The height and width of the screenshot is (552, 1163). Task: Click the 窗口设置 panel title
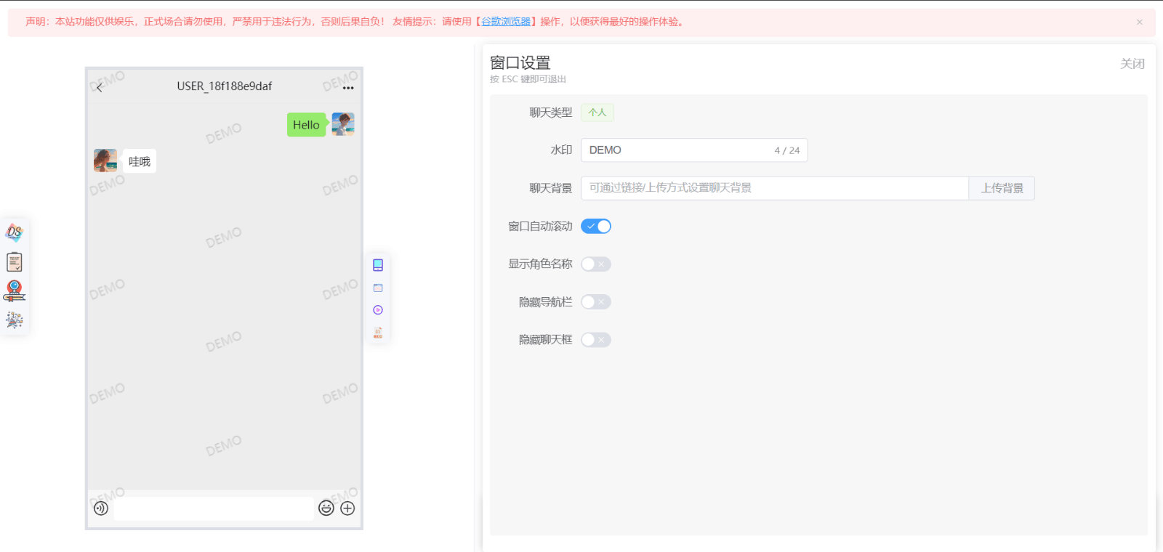click(520, 63)
